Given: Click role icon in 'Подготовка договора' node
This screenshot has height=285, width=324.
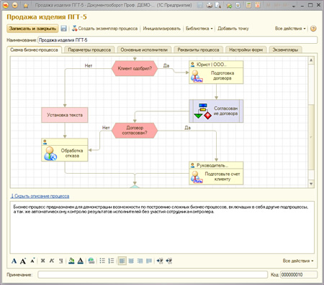Looking at the screenshot, I should pyautogui.click(x=197, y=76).
